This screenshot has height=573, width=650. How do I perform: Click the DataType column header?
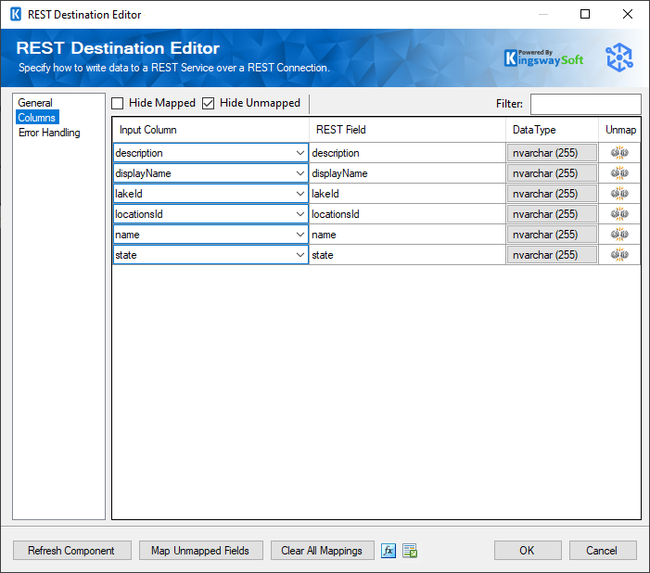[x=552, y=130]
